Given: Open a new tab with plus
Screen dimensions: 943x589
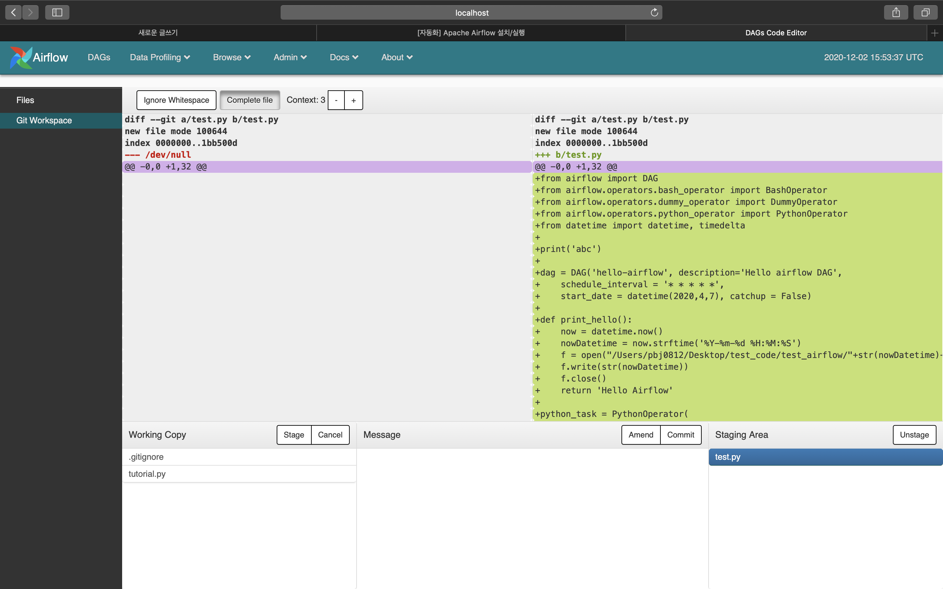Looking at the screenshot, I should pyautogui.click(x=934, y=33).
